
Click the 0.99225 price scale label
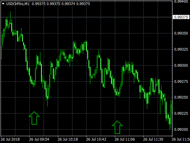pyautogui.click(x=181, y=113)
